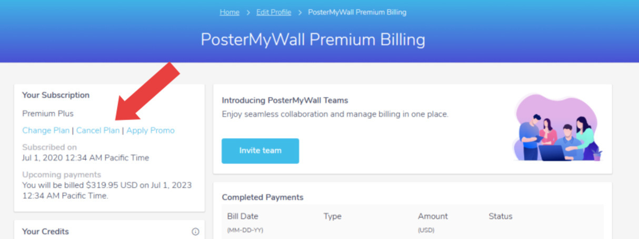Select the Bill Date column header
This screenshot has width=639, height=239.
[x=243, y=216]
